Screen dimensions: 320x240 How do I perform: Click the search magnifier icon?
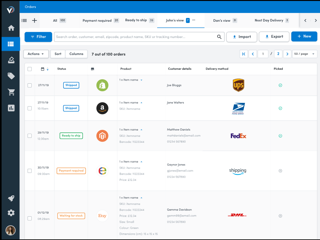point(219,37)
